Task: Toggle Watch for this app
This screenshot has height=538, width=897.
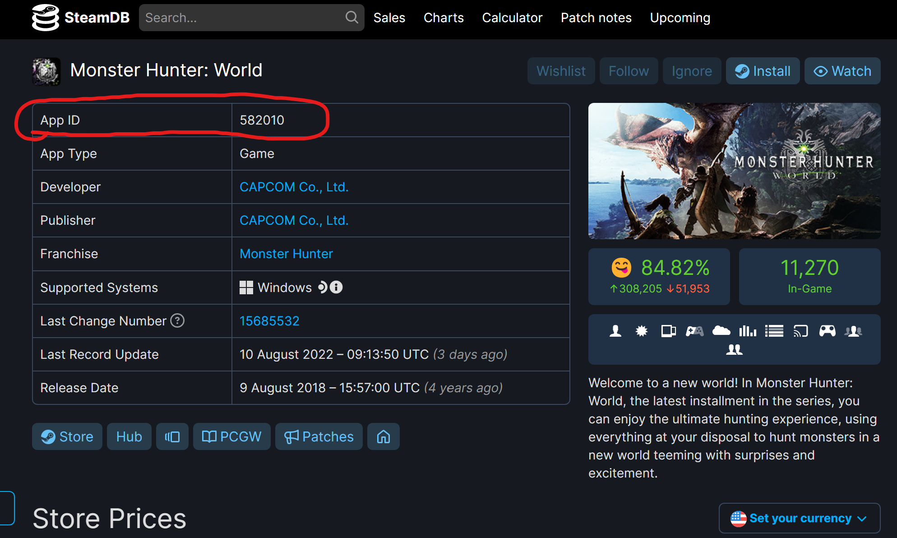Action: tap(842, 71)
